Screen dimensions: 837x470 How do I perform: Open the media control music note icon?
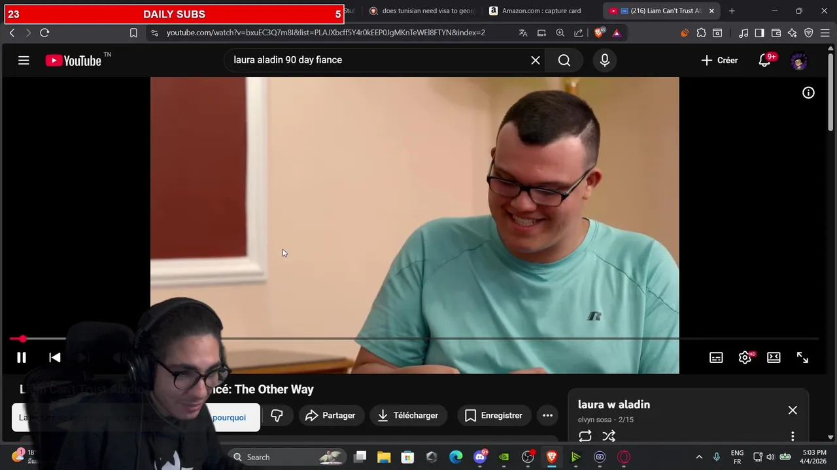click(743, 33)
